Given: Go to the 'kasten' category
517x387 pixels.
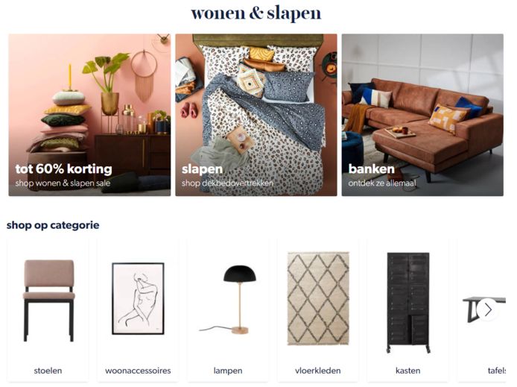Looking at the screenshot, I should (x=407, y=371).
